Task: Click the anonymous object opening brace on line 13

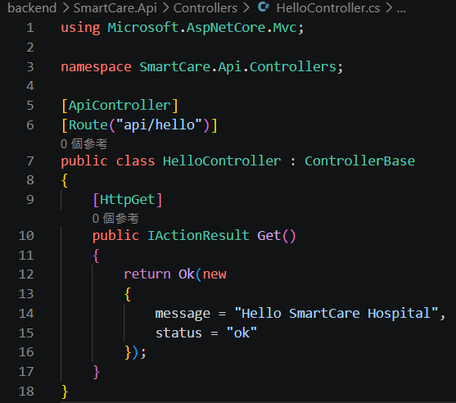Action: (128, 294)
